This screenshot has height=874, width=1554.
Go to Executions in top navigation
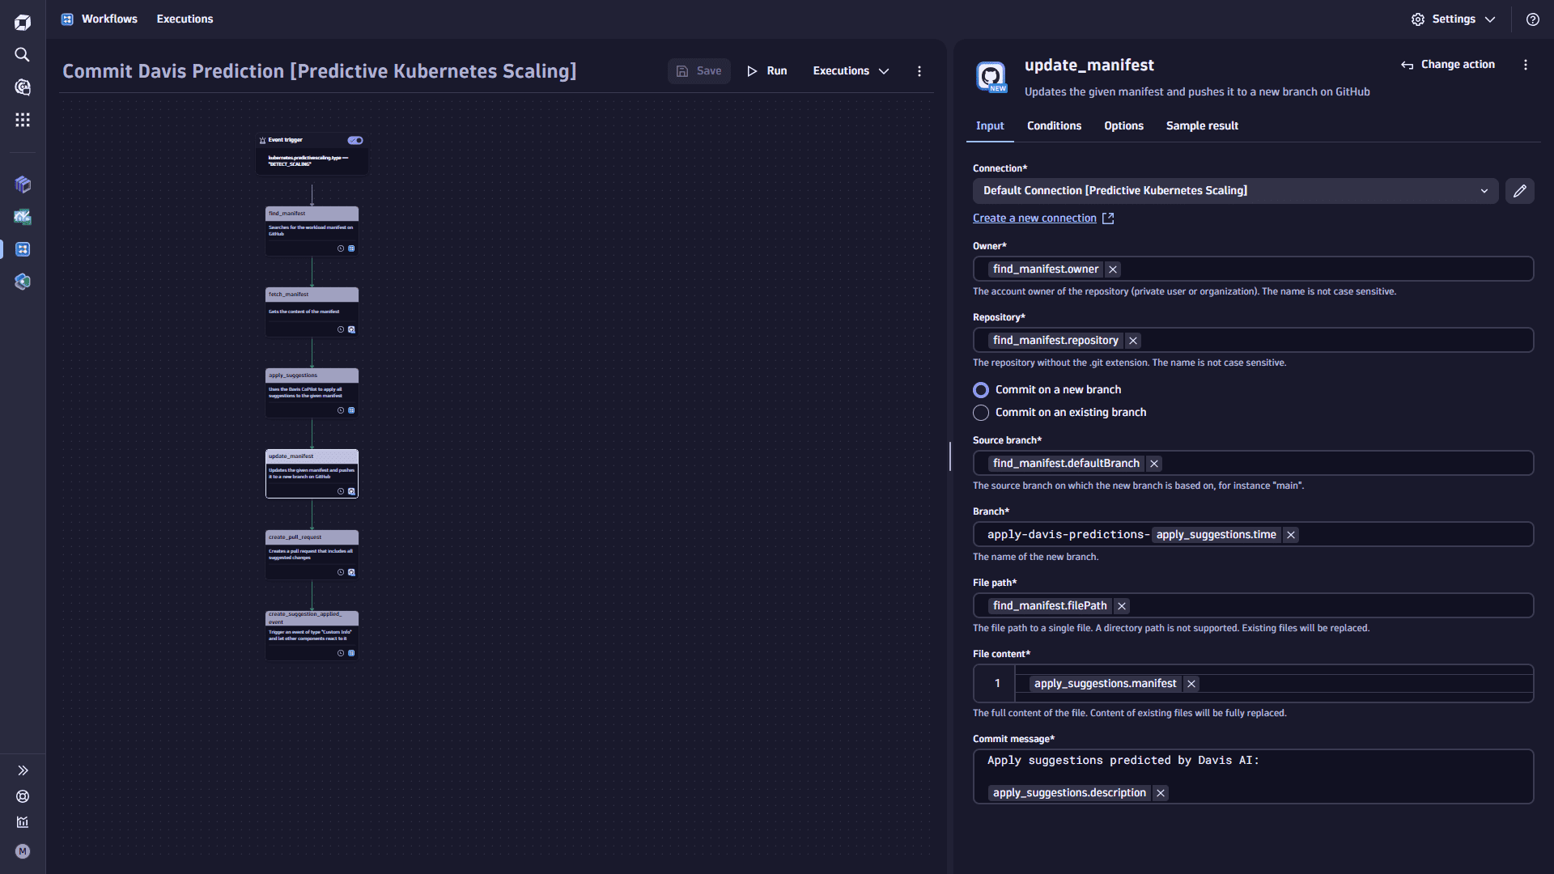pyautogui.click(x=185, y=19)
